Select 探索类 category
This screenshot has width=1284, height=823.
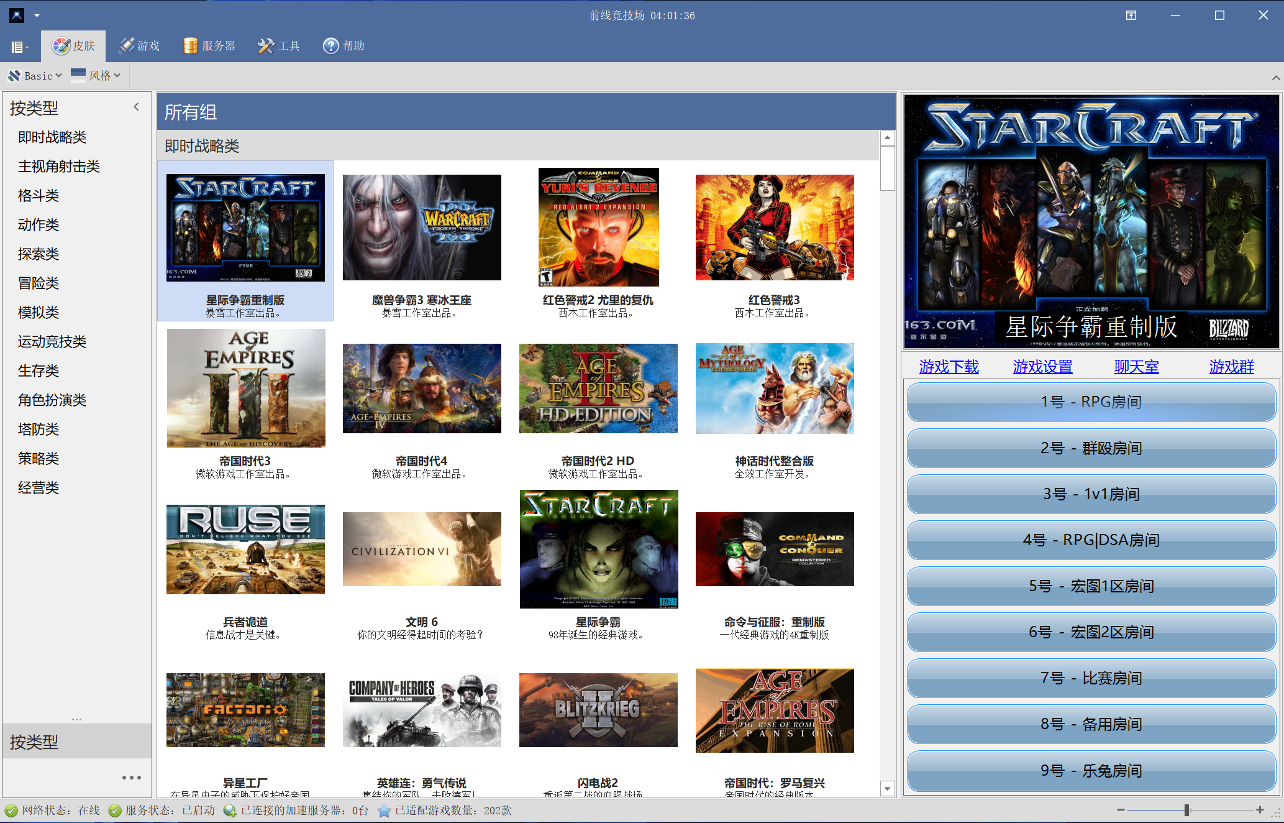39,254
